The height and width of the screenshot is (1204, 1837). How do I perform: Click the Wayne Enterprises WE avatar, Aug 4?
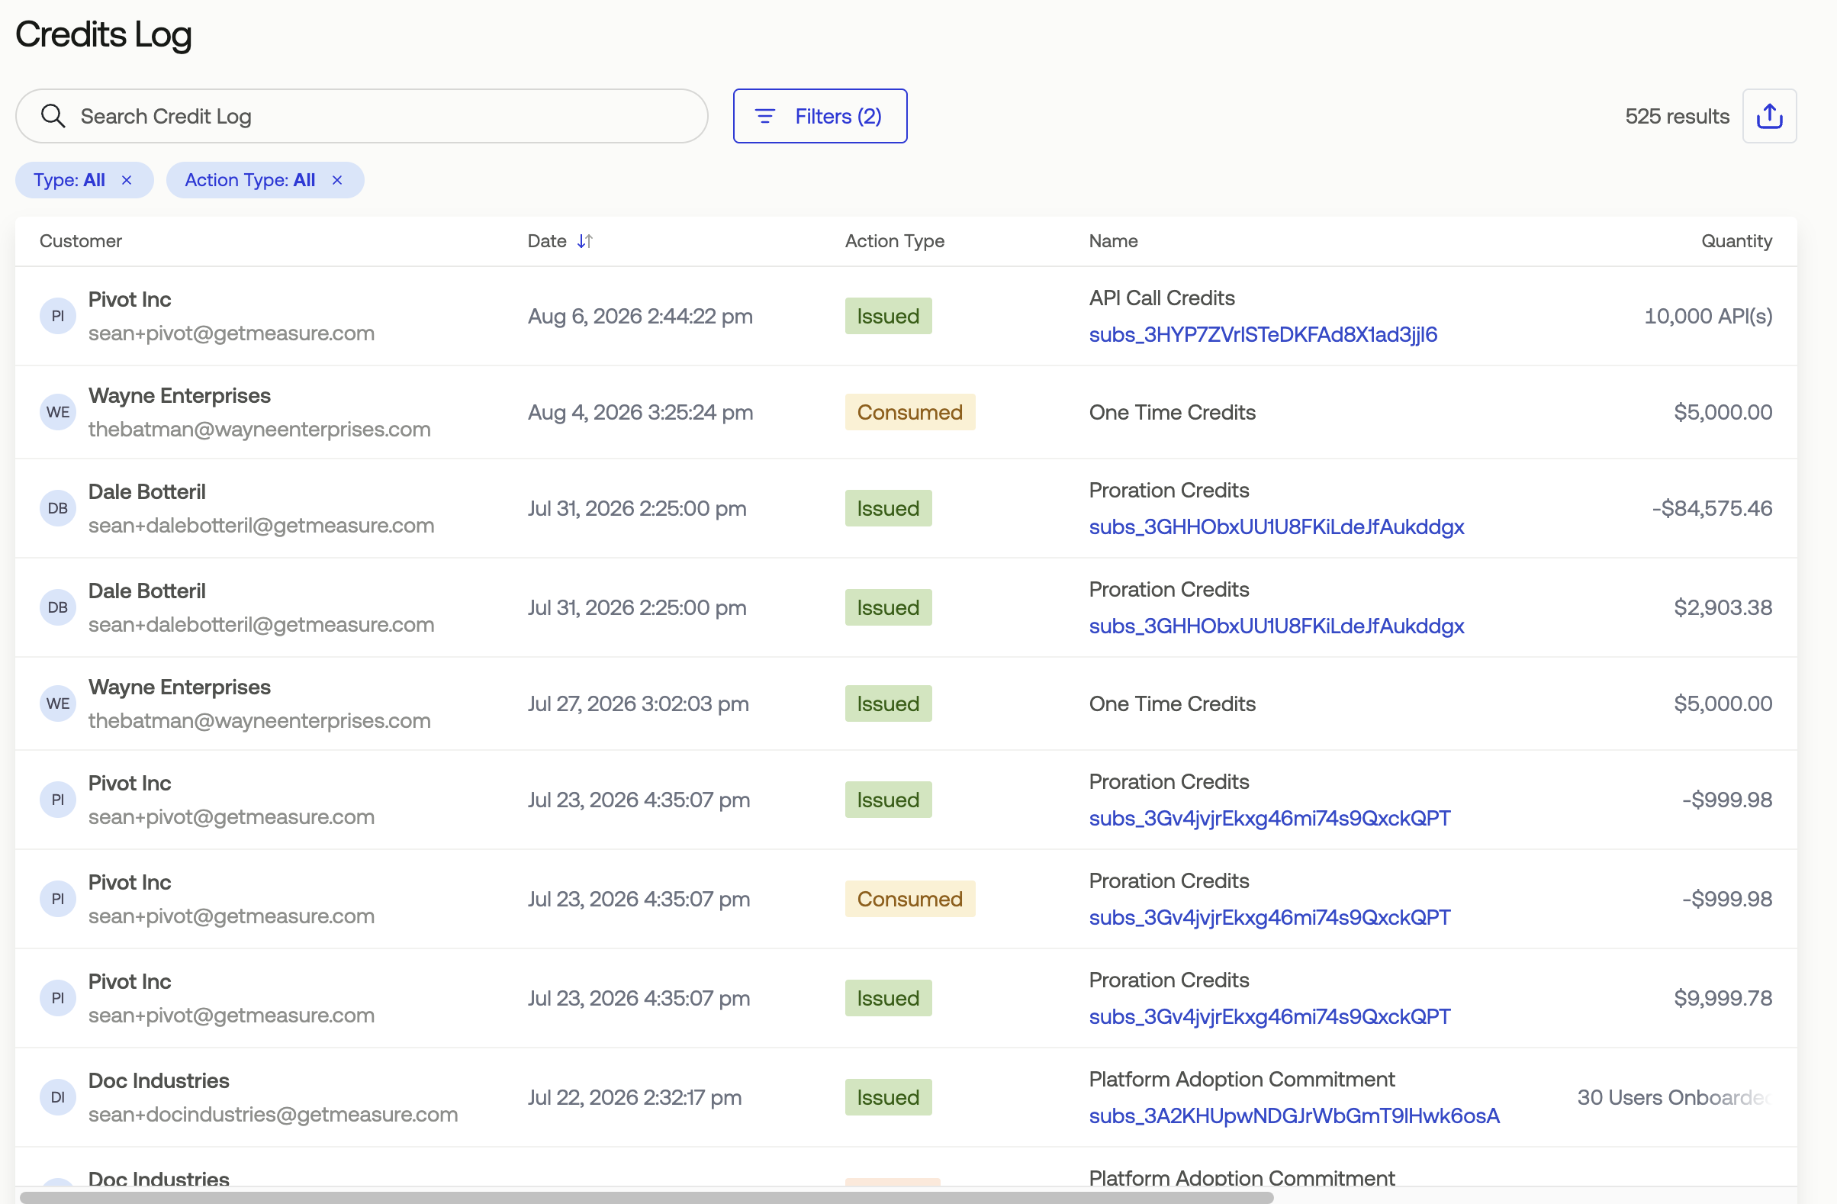click(58, 412)
